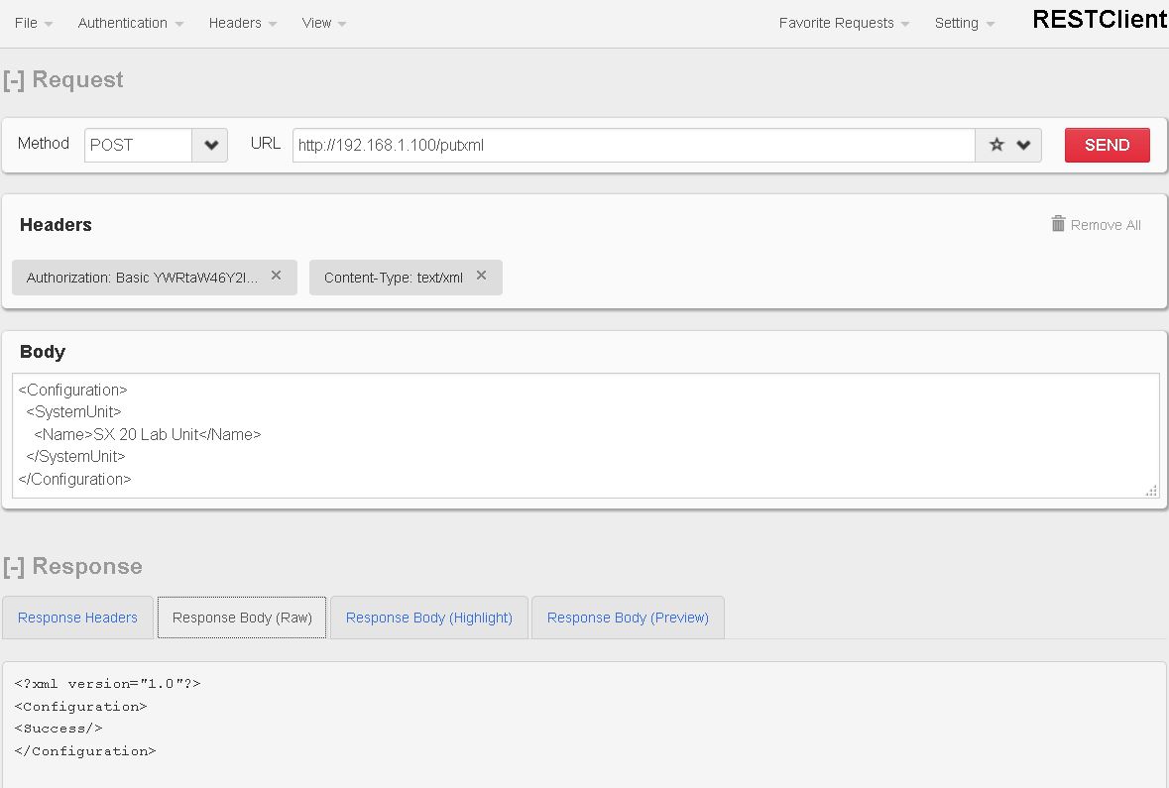
Task: Open the File menu
Action: 33,23
